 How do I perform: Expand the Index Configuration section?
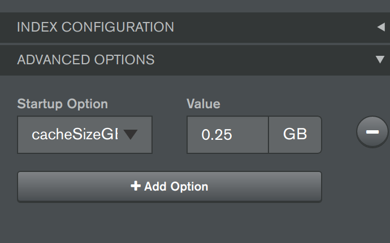point(195,27)
